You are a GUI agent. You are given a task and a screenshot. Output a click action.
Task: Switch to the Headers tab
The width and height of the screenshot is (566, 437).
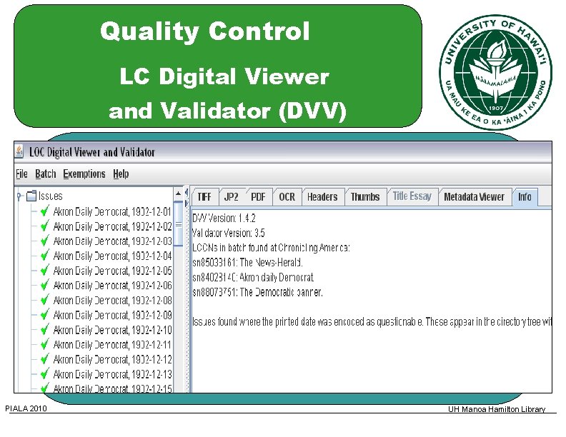point(322,197)
